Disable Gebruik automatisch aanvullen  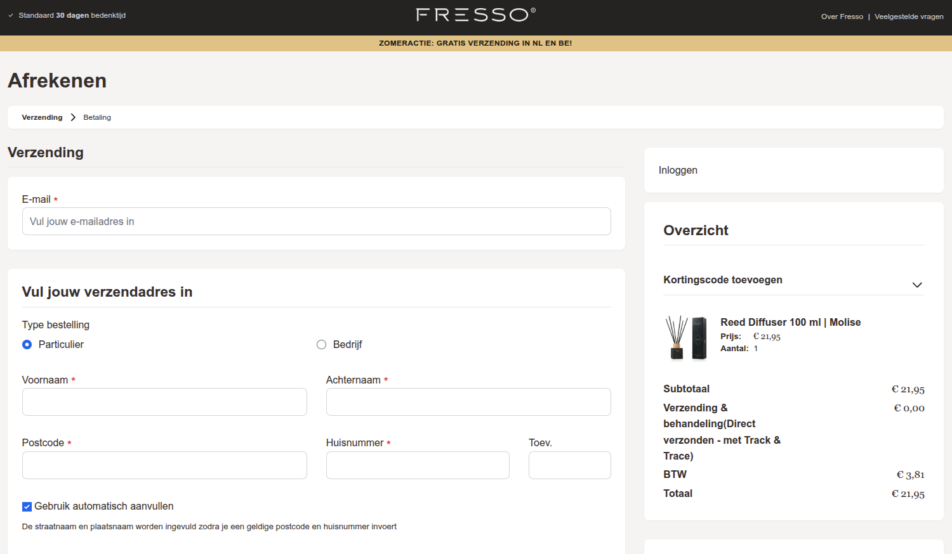point(27,506)
